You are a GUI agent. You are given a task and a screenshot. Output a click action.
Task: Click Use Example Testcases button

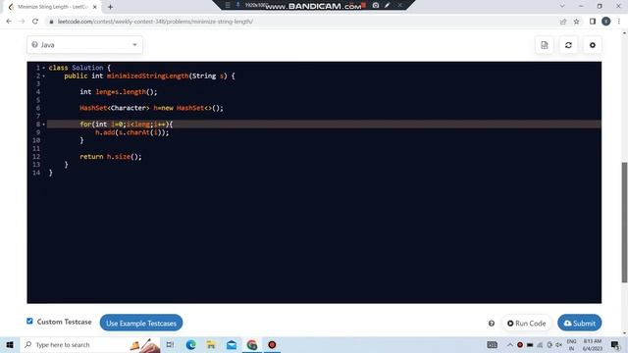(141, 323)
